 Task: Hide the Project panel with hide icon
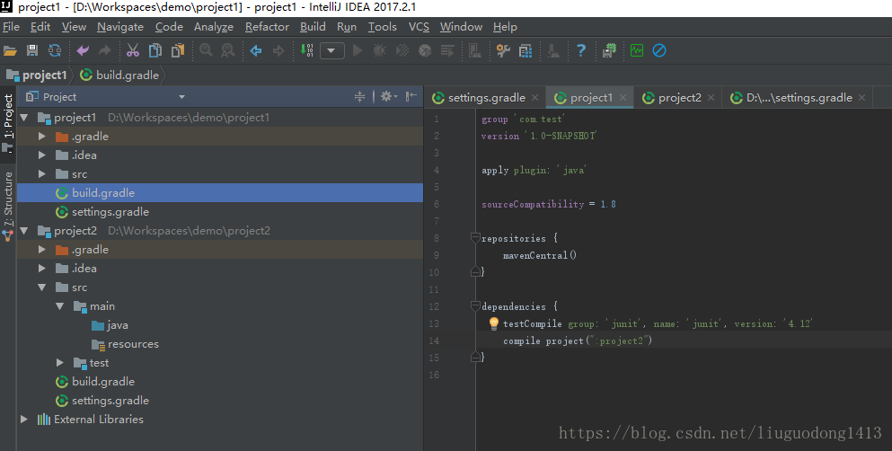click(411, 97)
